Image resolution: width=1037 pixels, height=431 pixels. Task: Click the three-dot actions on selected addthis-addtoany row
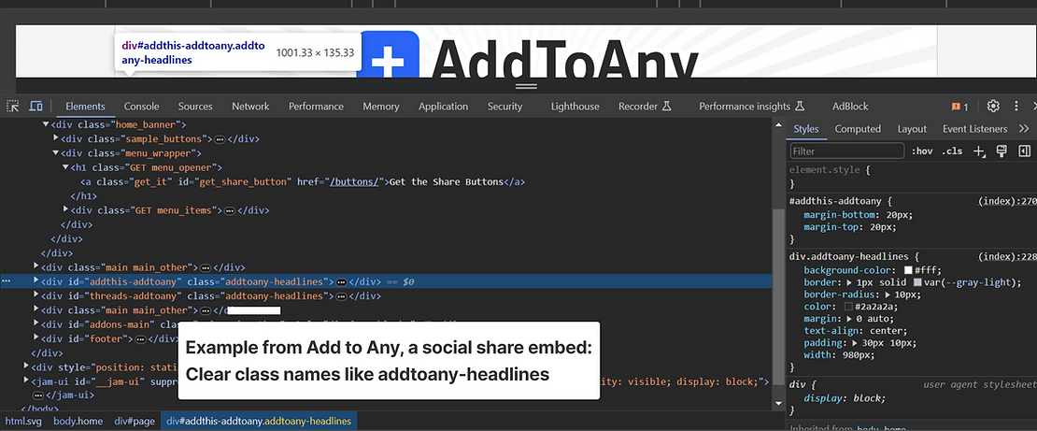click(x=6, y=281)
